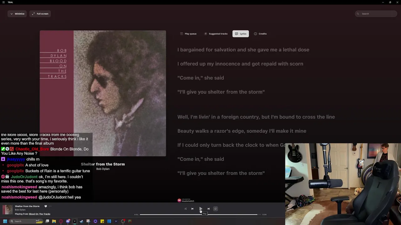Select the Lyrics tab
The height and width of the screenshot is (225, 401).
tap(241, 34)
